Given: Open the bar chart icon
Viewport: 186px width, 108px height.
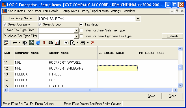Looking at the screenshot, I should tap(57, 43).
